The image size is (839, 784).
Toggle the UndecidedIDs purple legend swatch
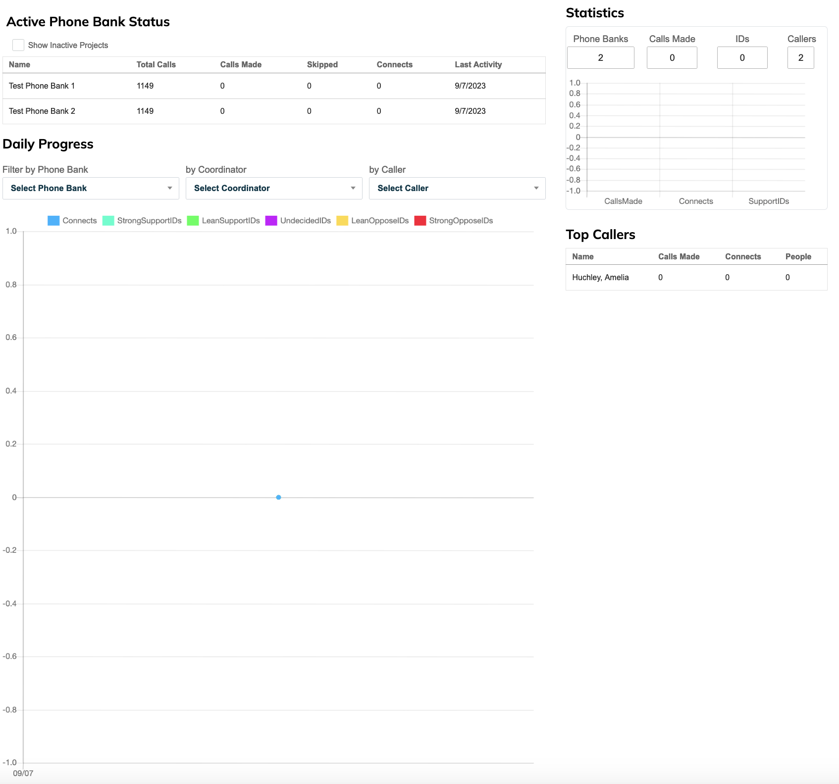pos(271,221)
